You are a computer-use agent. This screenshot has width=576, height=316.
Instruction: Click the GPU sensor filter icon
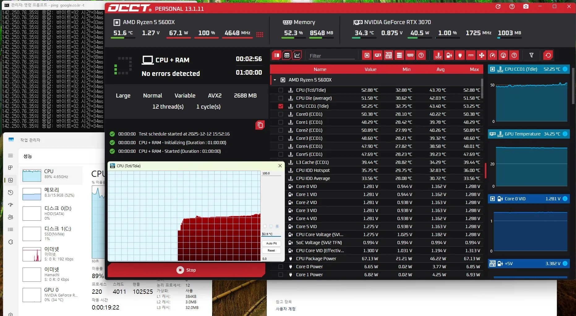click(x=378, y=55)
